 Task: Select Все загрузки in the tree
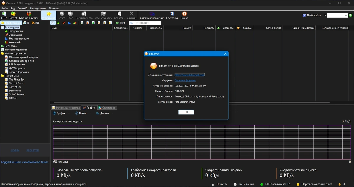tap(12, 27)
